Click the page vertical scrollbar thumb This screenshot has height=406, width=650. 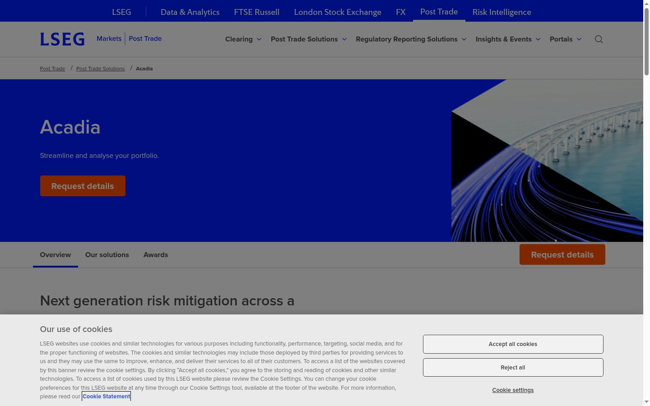[646, 41]
